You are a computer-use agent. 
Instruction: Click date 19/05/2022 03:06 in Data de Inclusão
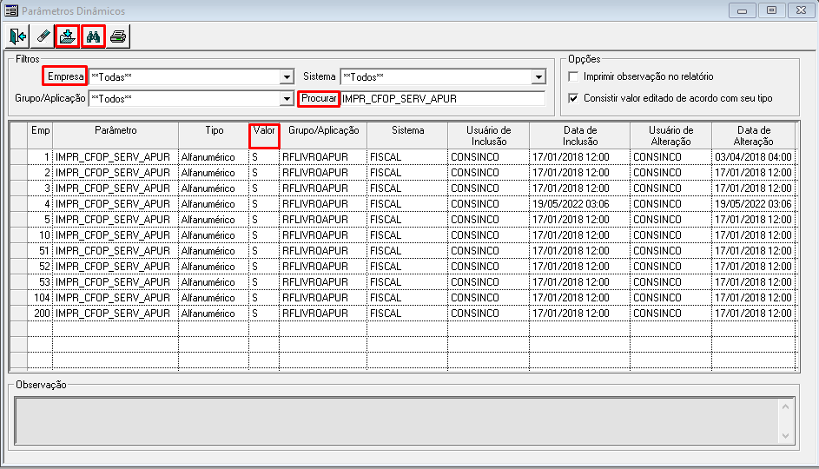[x=580, y=204]
